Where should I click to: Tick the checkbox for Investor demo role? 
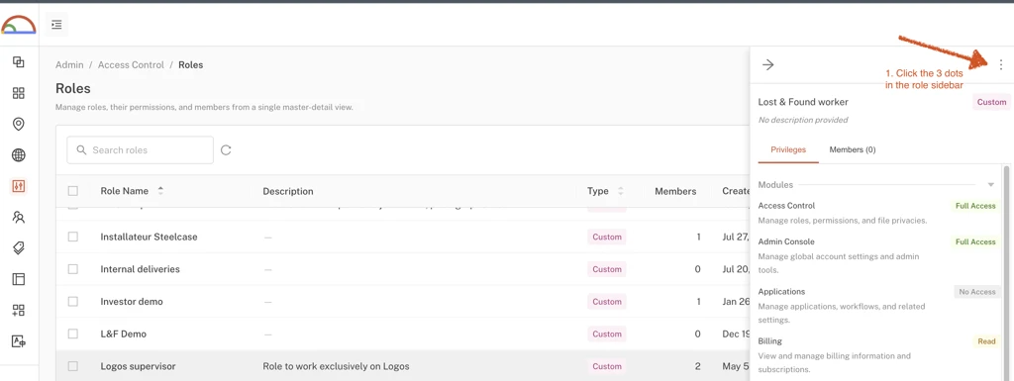tap(73, 302)
